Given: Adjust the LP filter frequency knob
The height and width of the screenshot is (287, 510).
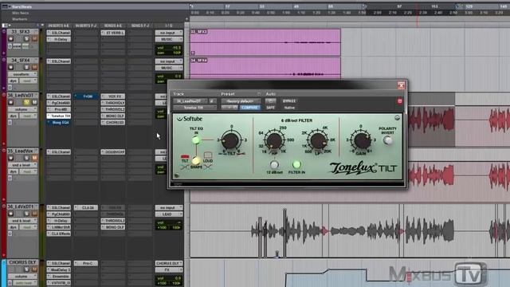Looking at the screenshot, I should pos(318,140).
